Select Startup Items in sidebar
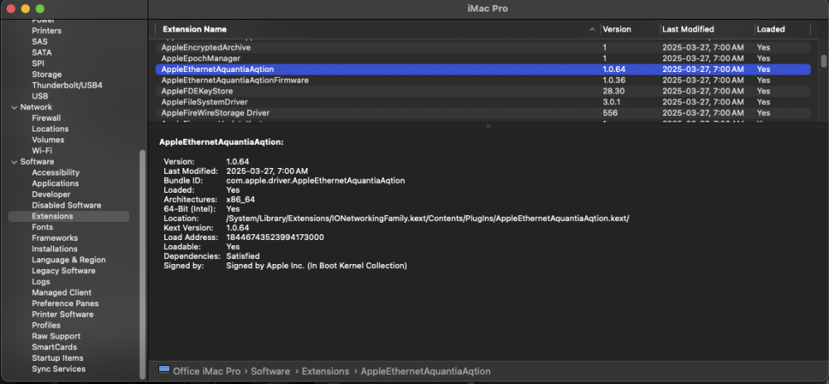This screenshot has width=829, height=384. pos(58,358)
